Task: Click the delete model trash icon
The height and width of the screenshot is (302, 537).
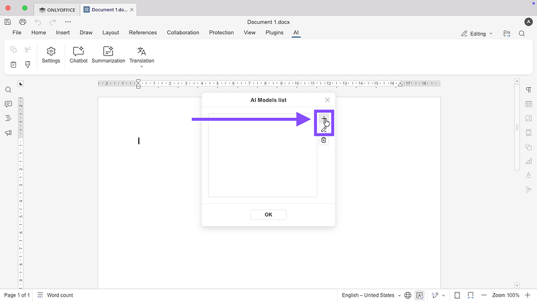Action: (x=324, y=140)
